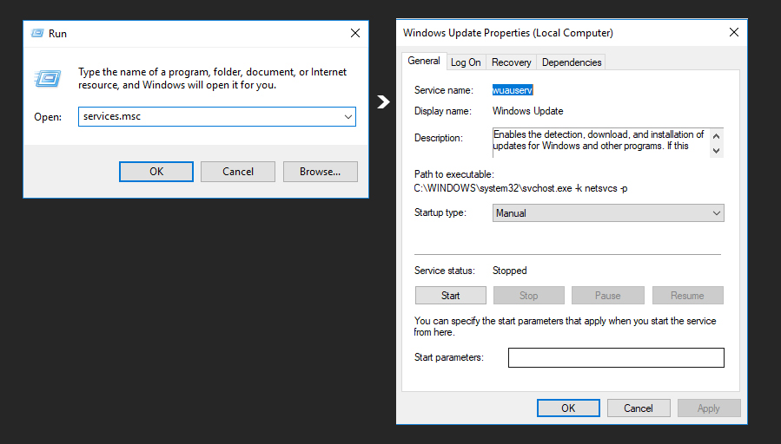Viewport: 781px width, 444px height.
Task: Click OK in the Run dialog
Action: 156,172
